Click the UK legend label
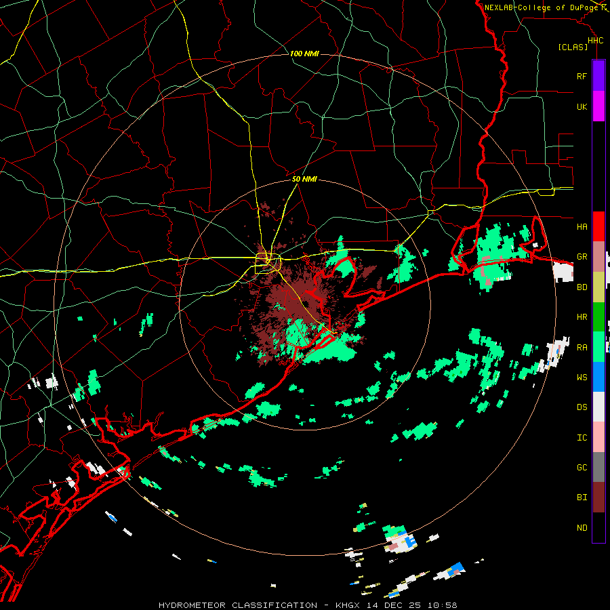610x610 pixels. tap(582, 106)
